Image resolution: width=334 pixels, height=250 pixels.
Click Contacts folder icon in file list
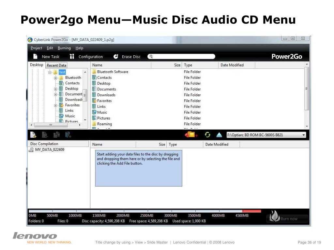[94, 77]
